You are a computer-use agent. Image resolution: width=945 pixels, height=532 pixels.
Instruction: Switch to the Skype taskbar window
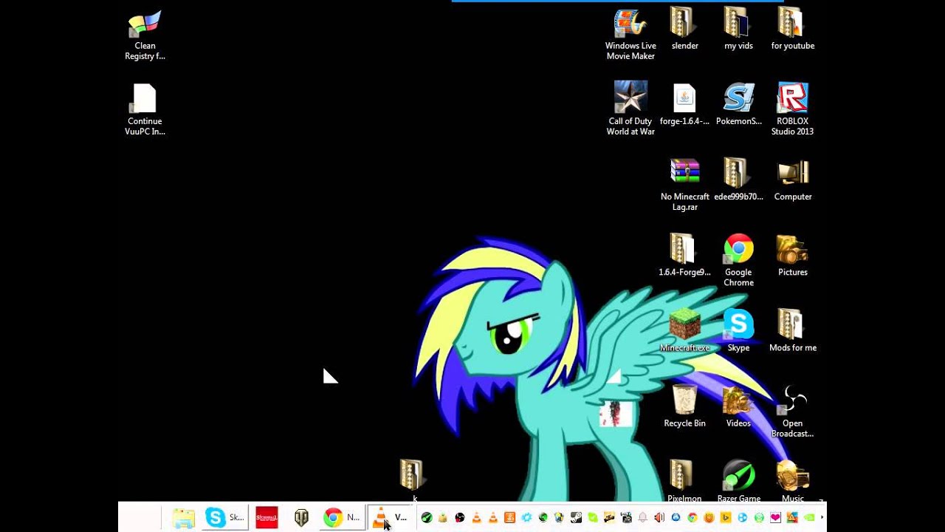[225, 518]
